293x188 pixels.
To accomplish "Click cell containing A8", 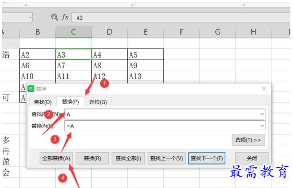I will coord(109,65).
